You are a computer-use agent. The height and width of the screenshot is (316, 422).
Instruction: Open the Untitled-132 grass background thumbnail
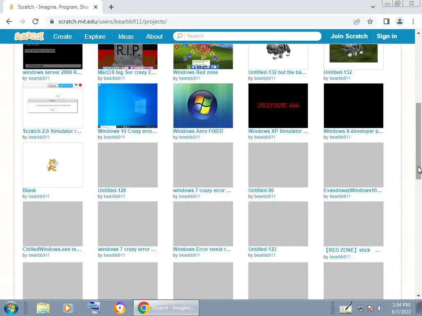point(353,56)
